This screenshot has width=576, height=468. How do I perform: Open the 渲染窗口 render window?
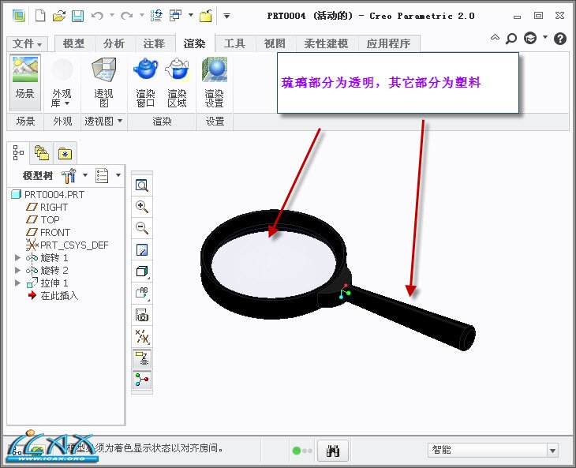[145, 83]
